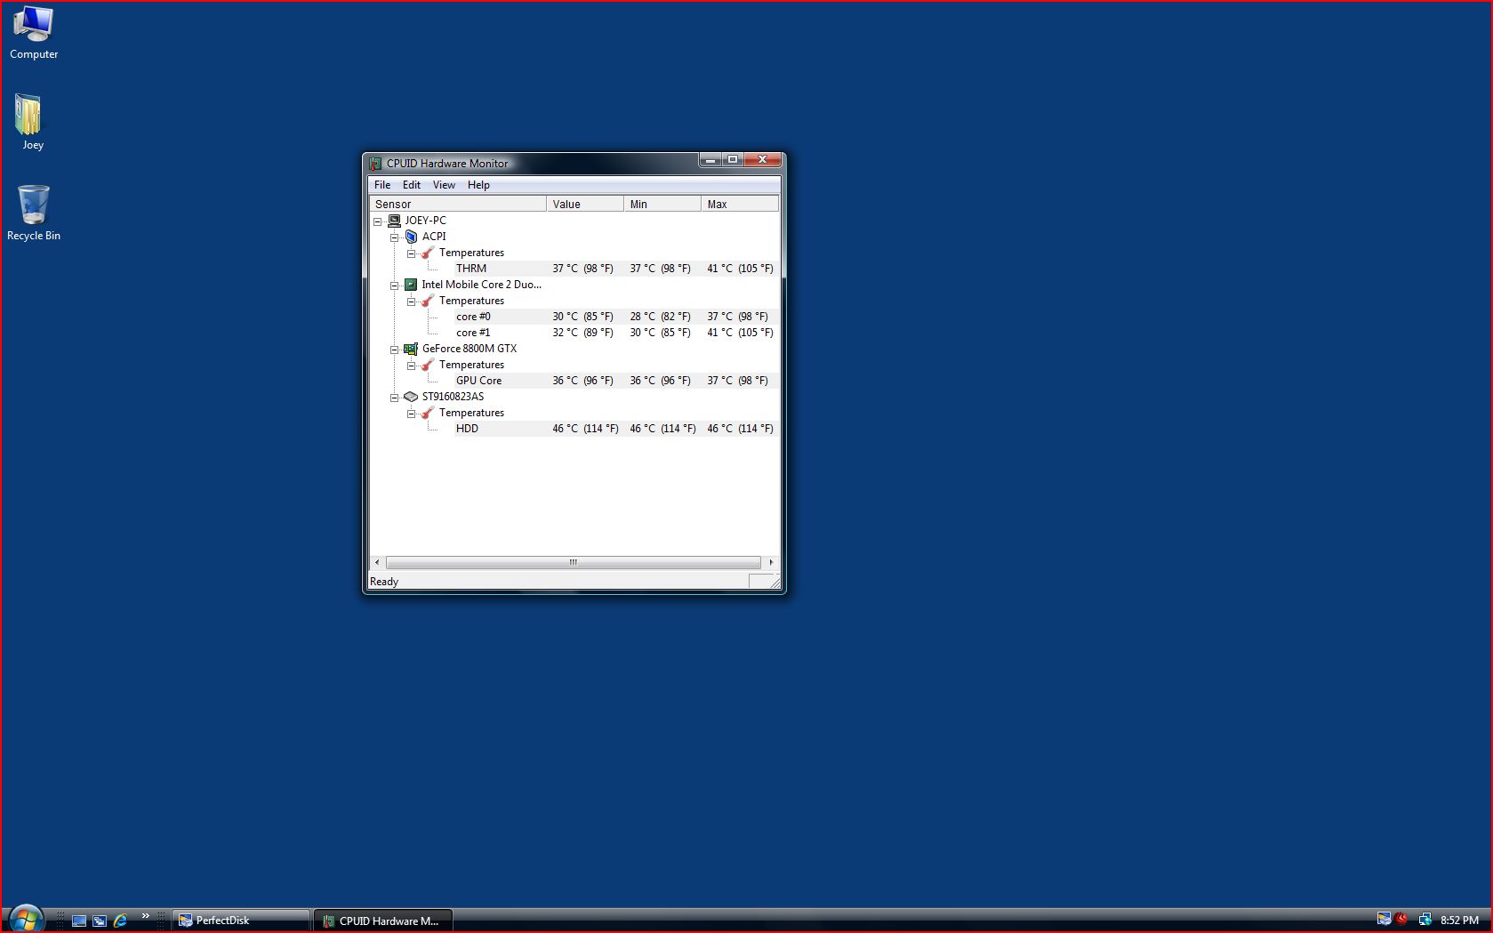Open the Help menu
The height and width of the screenshot is (933, 1493).
(x=478, y=185)
